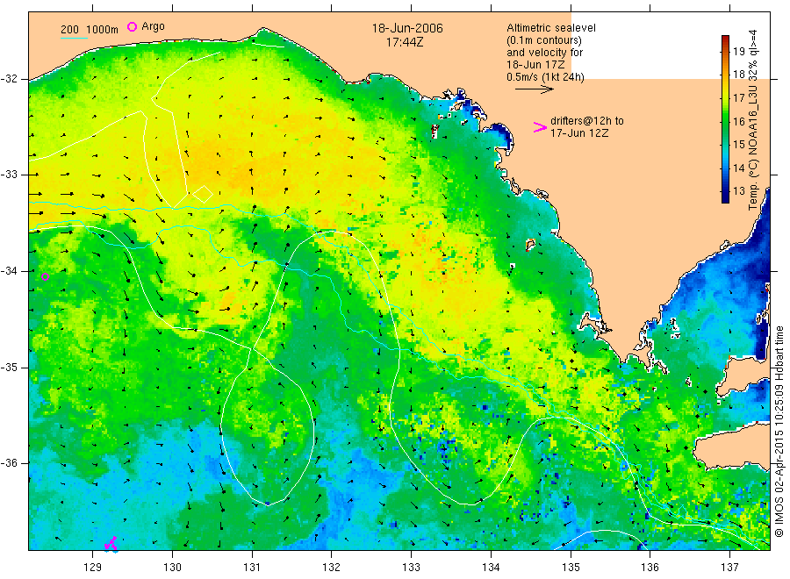
Task: Click the longitude label "132"
Action: point(332,568)
